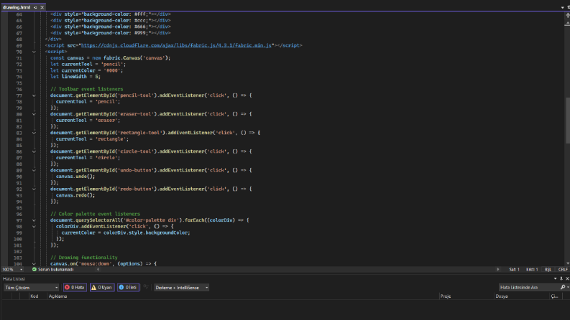Click the canvas.redo(); line
This screenshot has width=570, height=320.
[x=75, y=195]
